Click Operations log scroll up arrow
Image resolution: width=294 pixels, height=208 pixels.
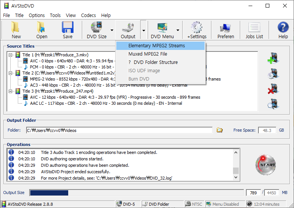(236, 152)
